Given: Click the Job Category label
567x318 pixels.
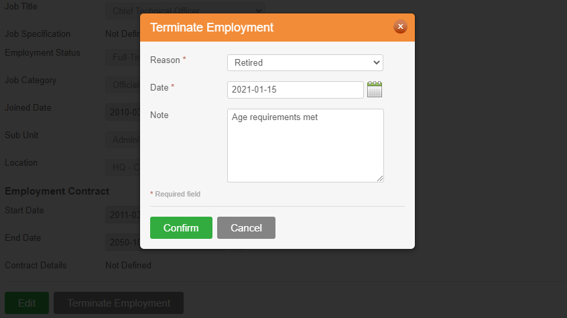Looking at the screenshot, I should tap(30, 80).
